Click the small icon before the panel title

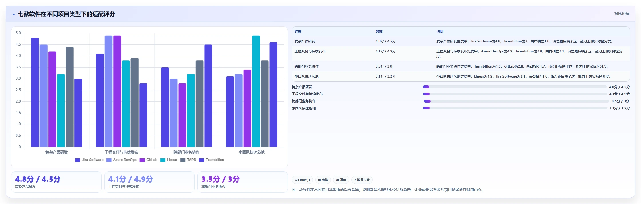click(13, 14)
